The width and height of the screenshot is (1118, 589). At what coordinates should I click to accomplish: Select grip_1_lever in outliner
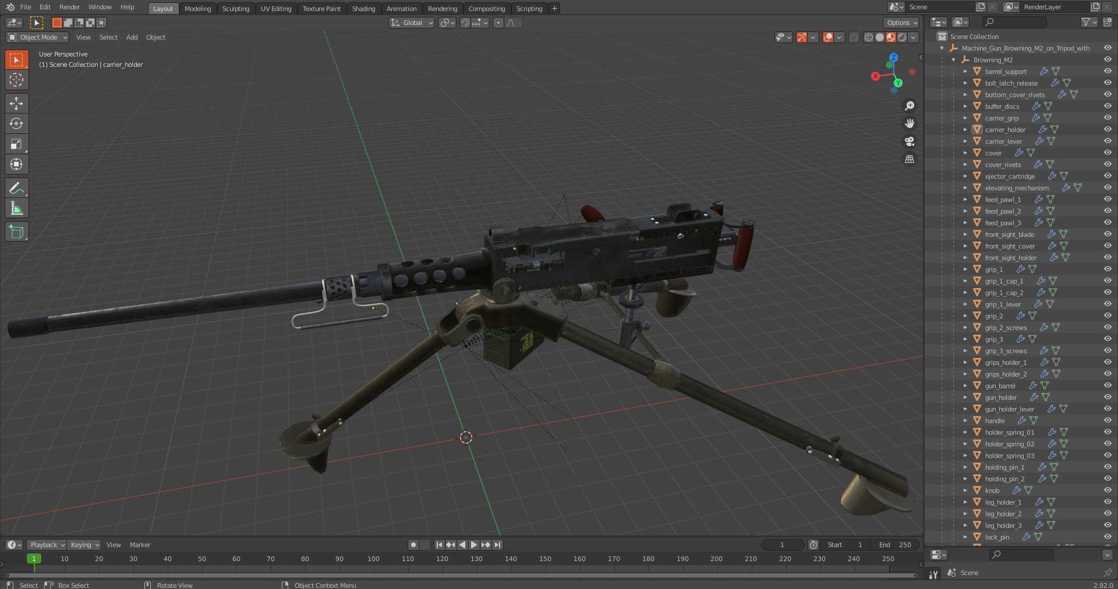[x=1002, y=304]
